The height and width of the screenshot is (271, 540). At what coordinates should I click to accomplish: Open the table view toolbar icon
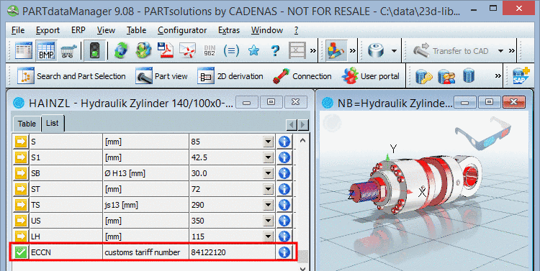(x=24, y=51)
